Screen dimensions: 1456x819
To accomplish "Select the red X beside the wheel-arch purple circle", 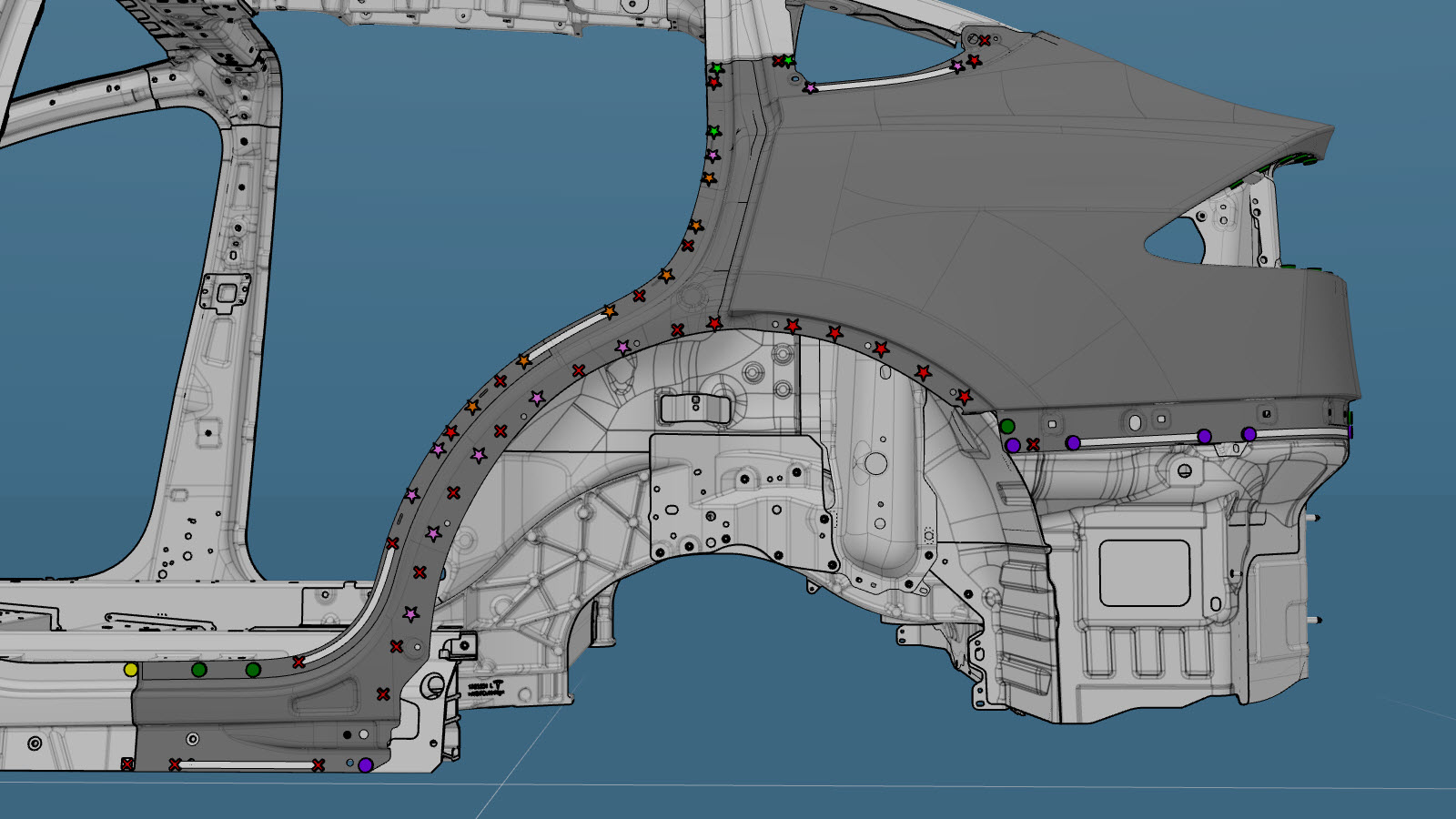I will pyautogui.click(x=1033, y=445).
